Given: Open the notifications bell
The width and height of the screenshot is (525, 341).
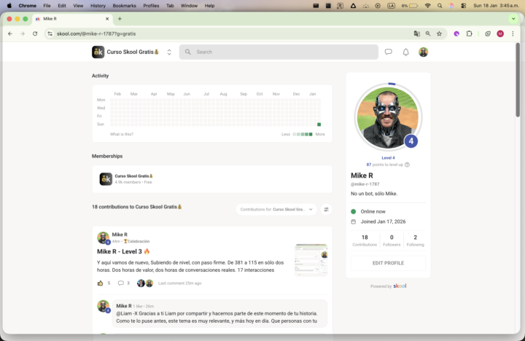Looking at the screenshot, I should click(406, 52).
